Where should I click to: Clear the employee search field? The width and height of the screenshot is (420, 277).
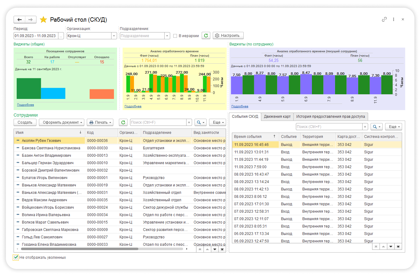pyautogui.click(x=189, y=122)
